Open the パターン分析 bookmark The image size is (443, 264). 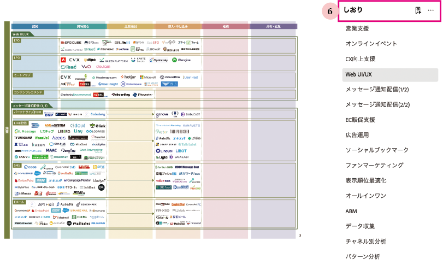pos(363,257)
